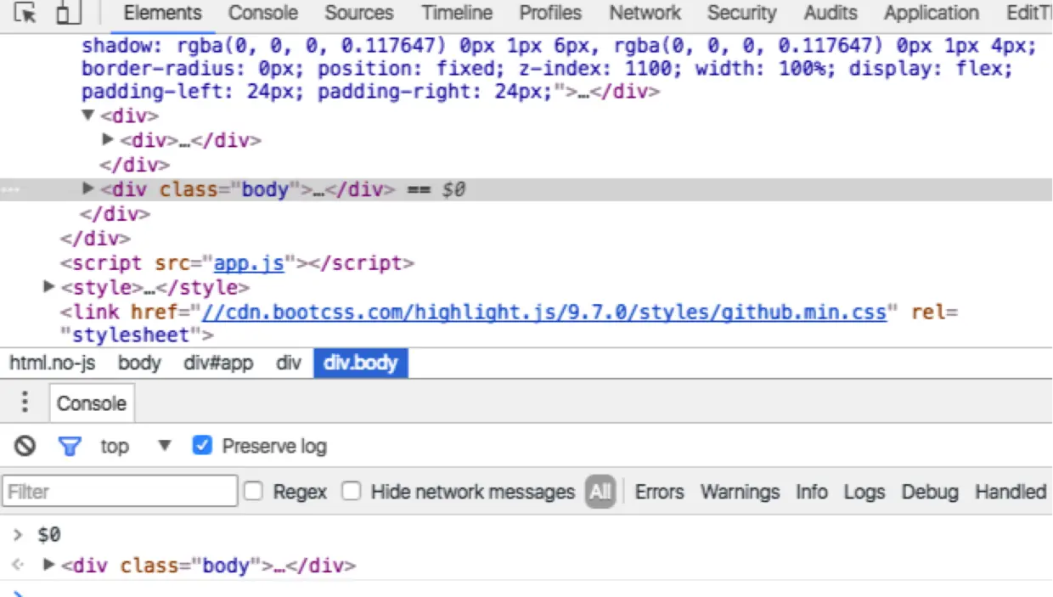The width and height of the screenshot is (1053, 597).
Task: Select the $0 console input entry
Action: pyautogui.click(x=48, y=535)
